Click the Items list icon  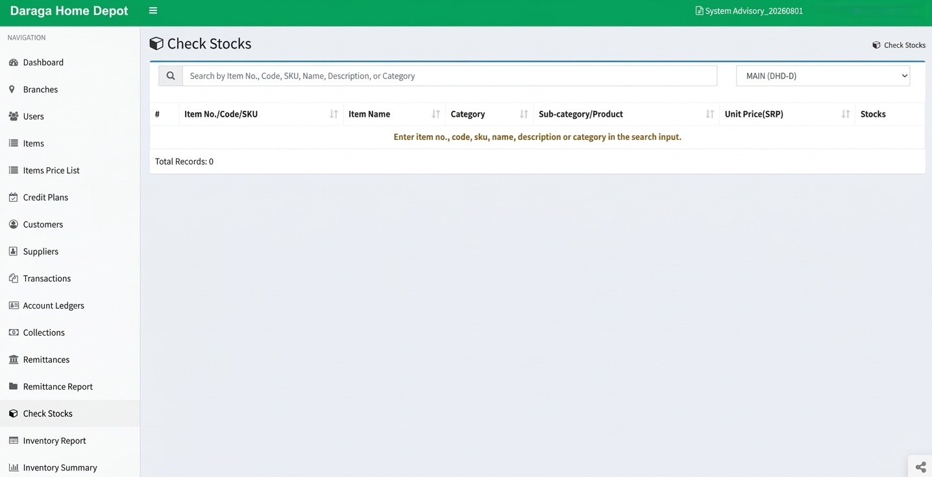tap(13, 143)
